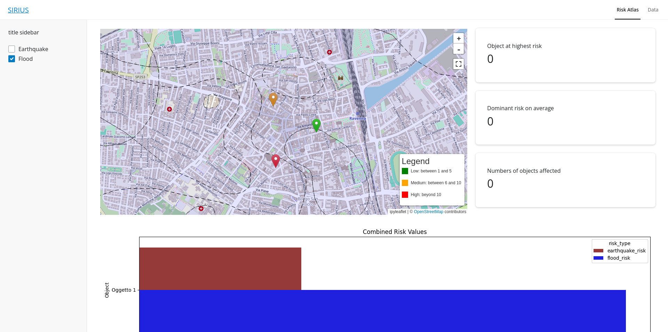Click the red high-risk map marker
668x332 pixels.
click(276, 160)
